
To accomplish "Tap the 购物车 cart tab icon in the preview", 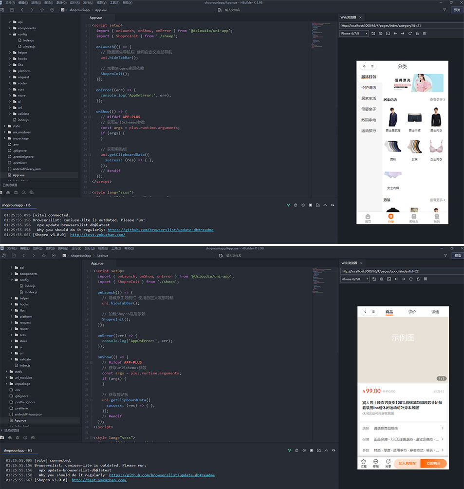I will 413,216.
